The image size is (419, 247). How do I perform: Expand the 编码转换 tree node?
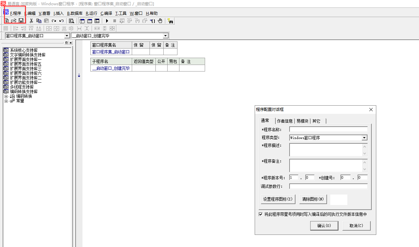(x=6, y=96)
